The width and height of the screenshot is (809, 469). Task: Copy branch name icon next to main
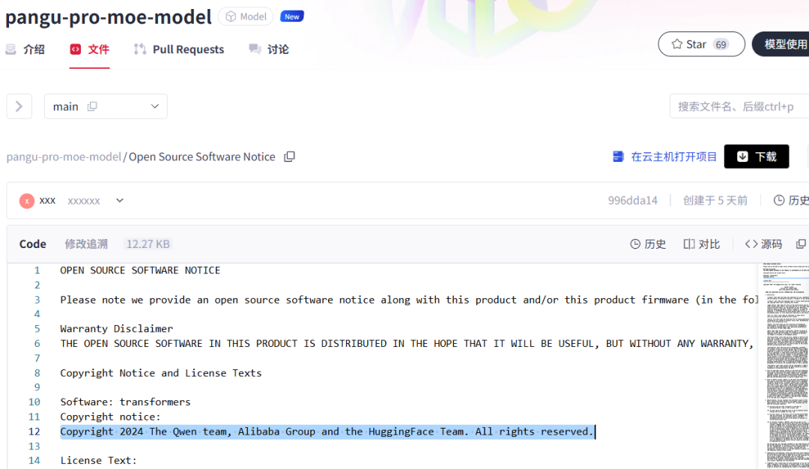tap(92, 106)
